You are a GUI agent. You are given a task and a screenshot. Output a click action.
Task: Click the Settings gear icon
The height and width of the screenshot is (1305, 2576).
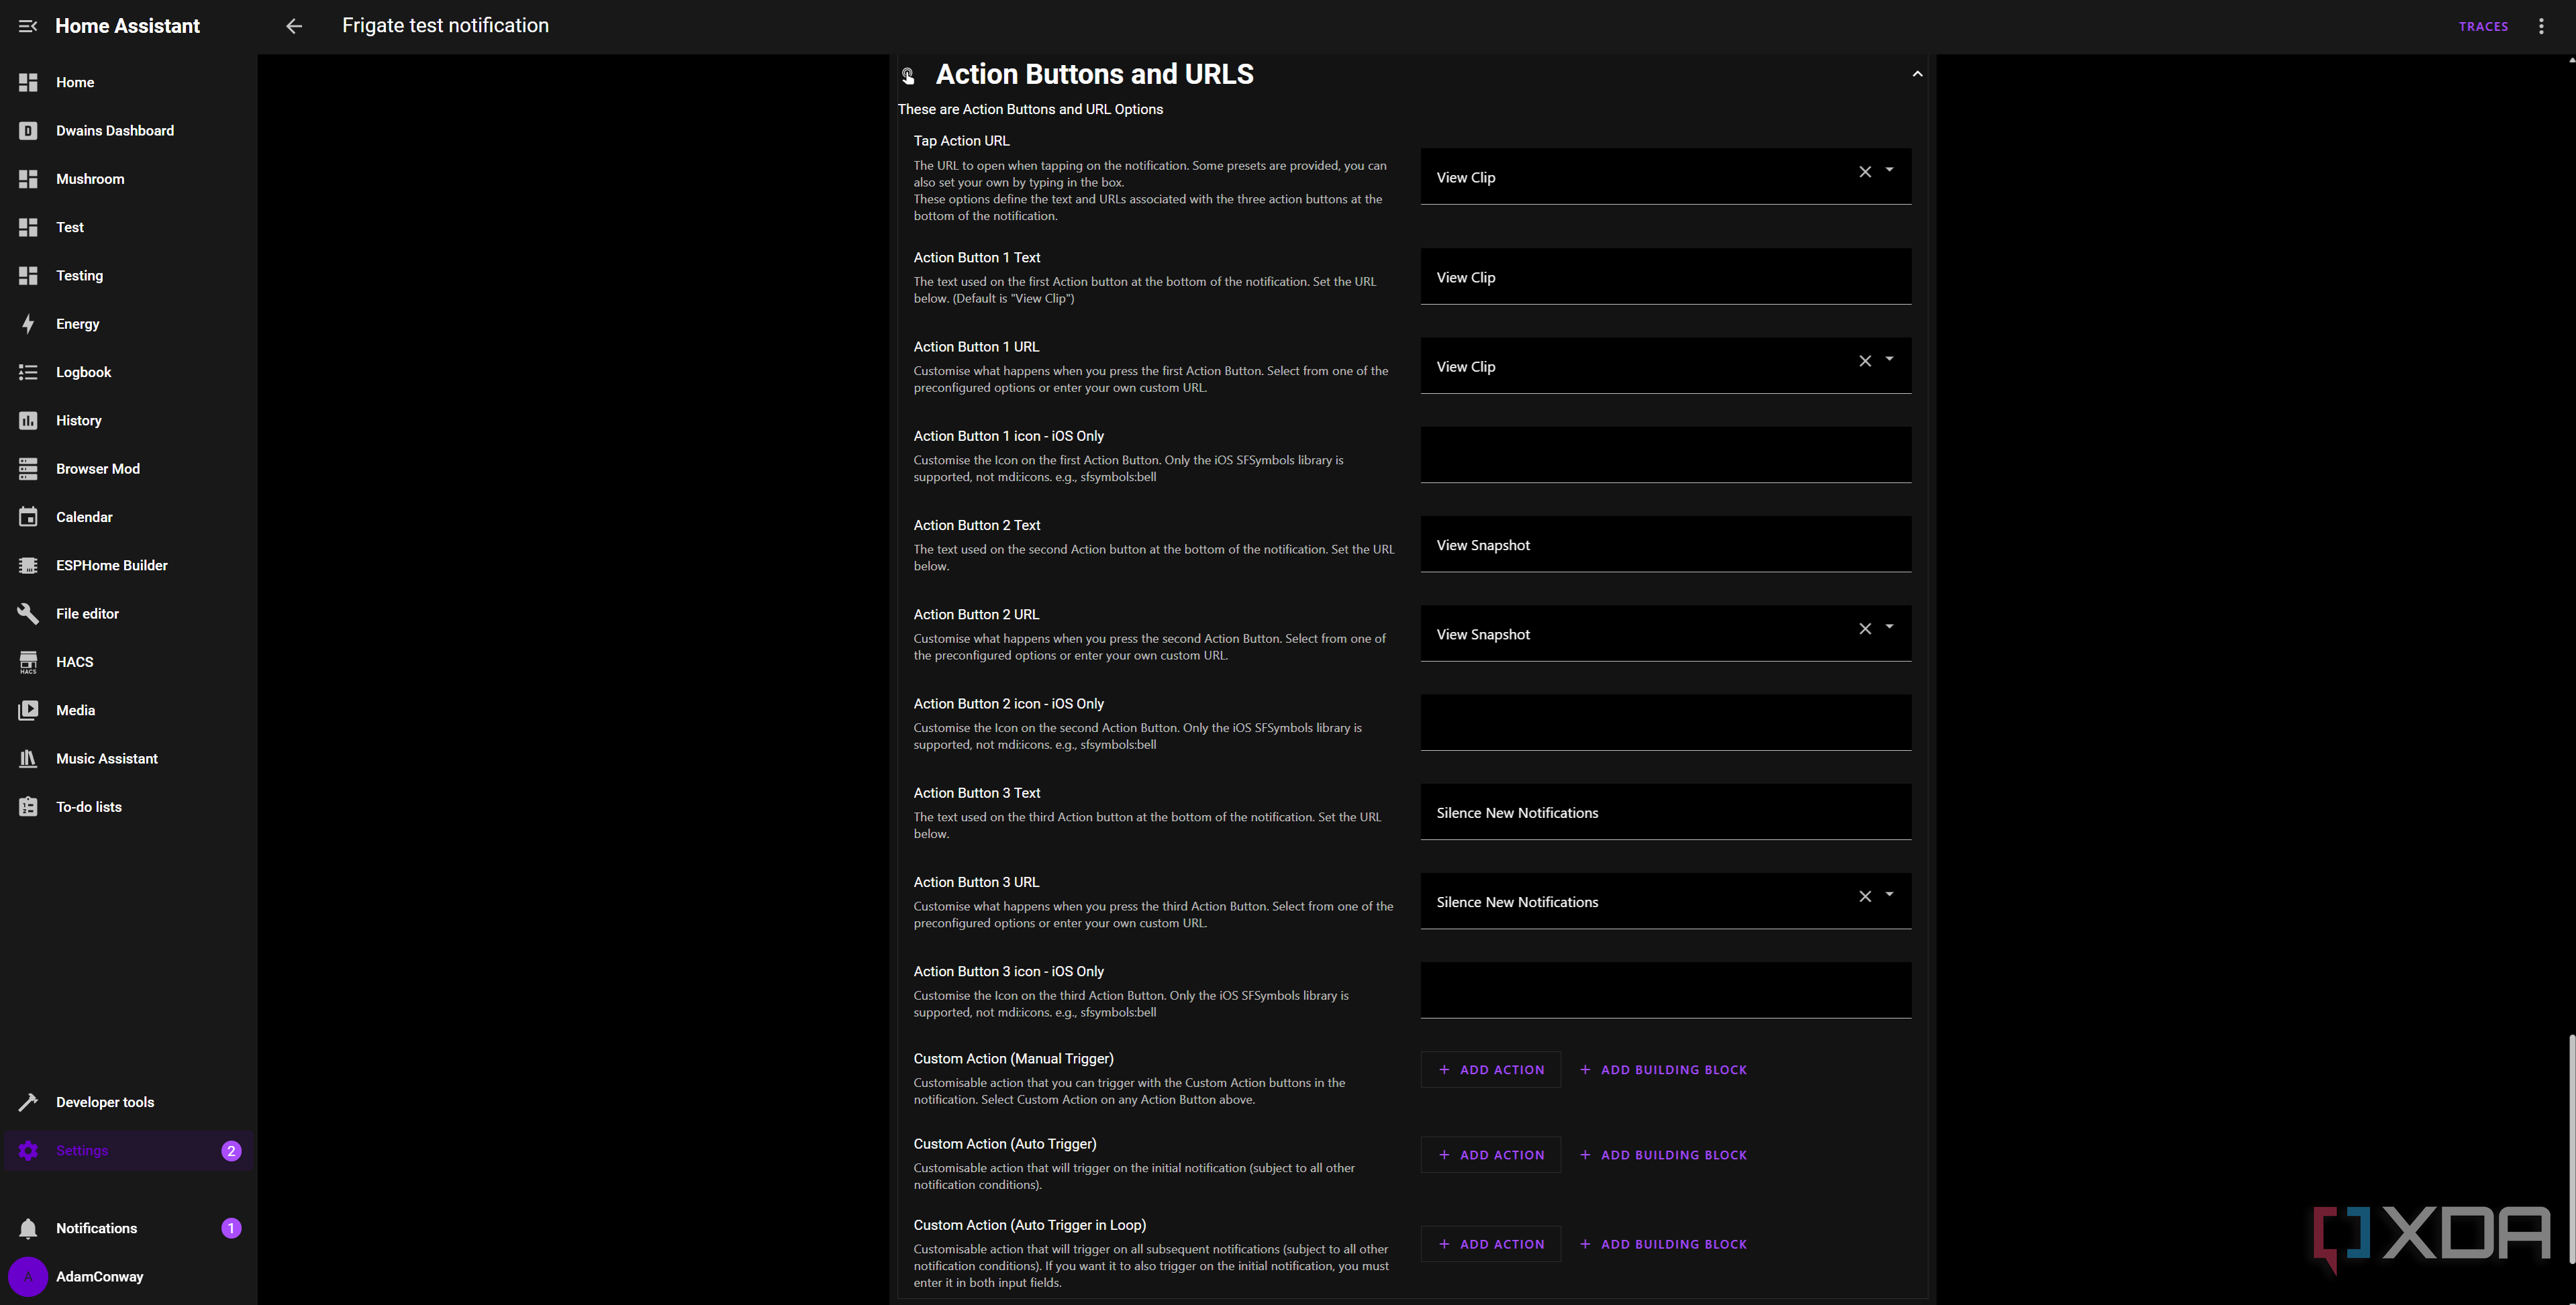click(x=28, y=1151)
